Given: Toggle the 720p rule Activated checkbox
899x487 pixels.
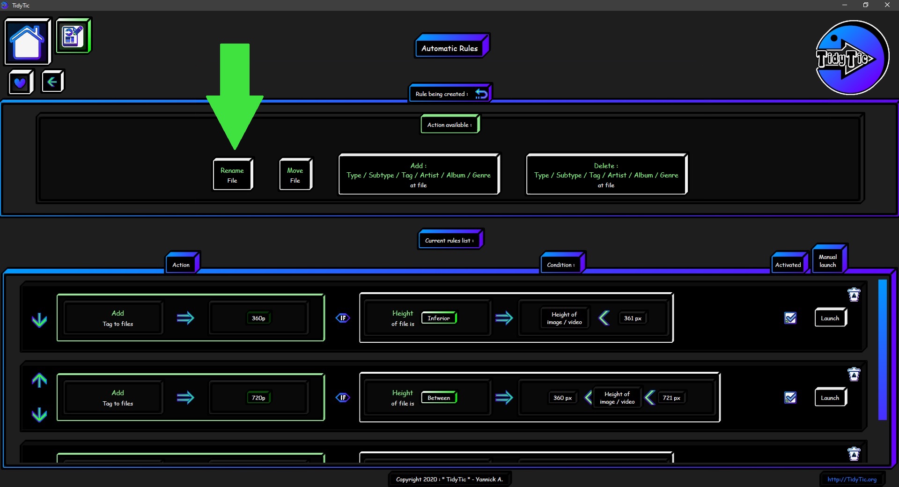Looking at the screenshot, I should (790, 398).
